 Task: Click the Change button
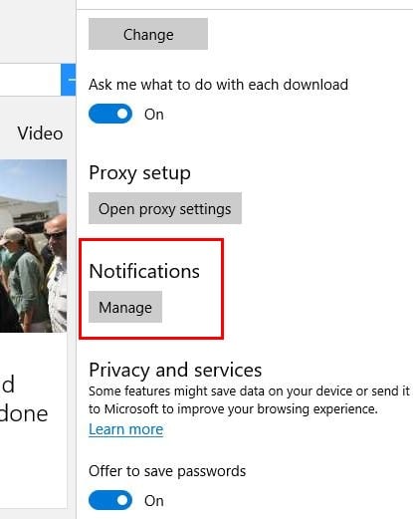[x=148, y=34]
